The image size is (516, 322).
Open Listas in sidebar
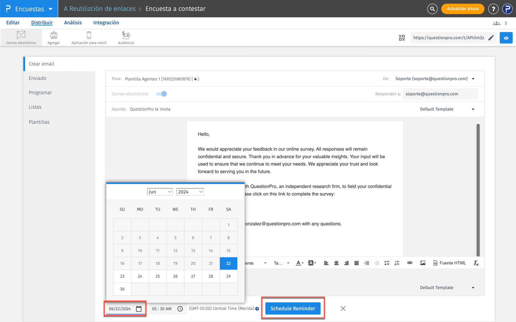click(x=60, y=107)
